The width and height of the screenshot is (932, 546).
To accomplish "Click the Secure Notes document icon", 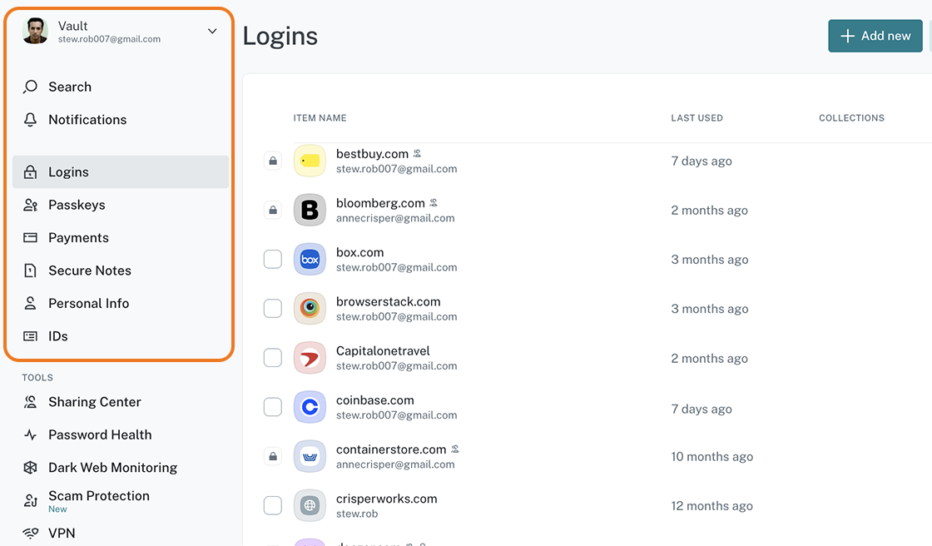I will 30,271.
